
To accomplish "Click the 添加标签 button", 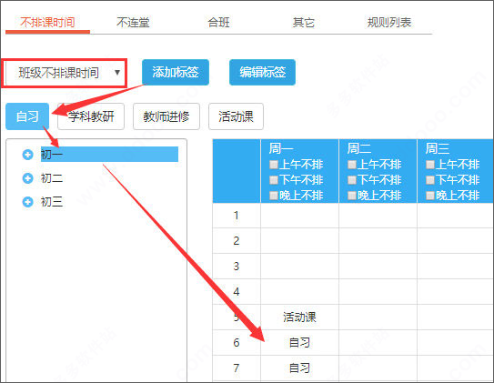I will [176, 72].
